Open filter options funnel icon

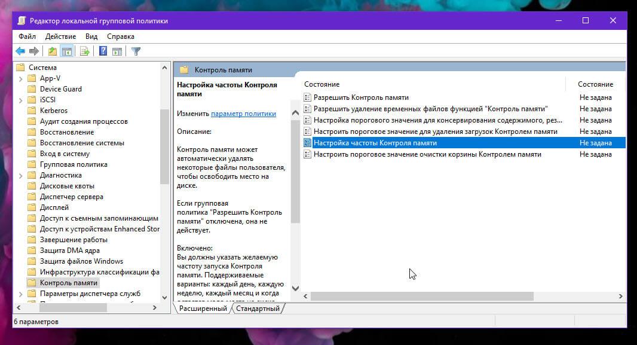click(136, 51)
